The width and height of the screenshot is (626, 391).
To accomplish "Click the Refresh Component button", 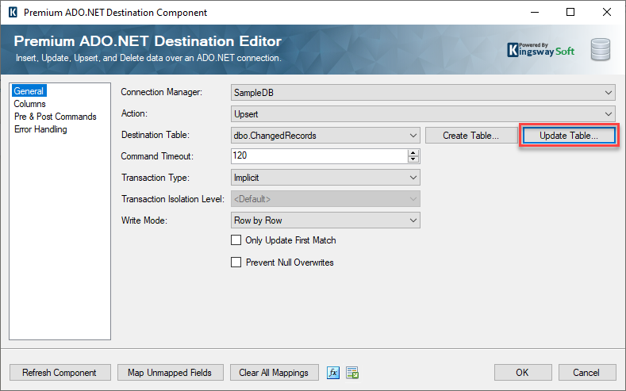I will (60, 373).
